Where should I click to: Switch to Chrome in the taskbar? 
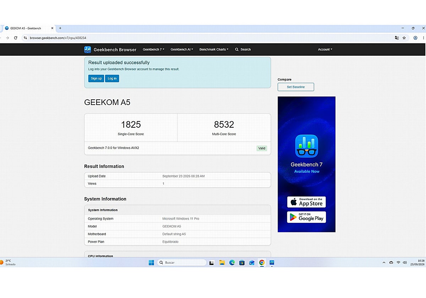tap(262, 263)
